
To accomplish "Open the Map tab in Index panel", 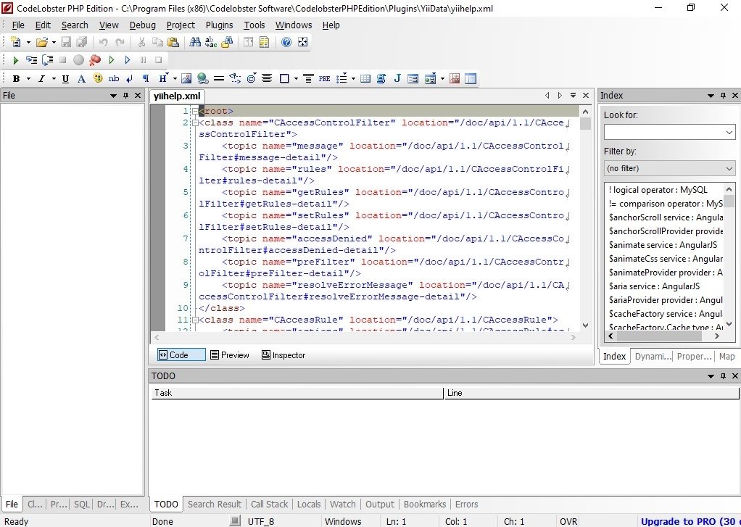I will pyautogui.click(x=726, y=357).
